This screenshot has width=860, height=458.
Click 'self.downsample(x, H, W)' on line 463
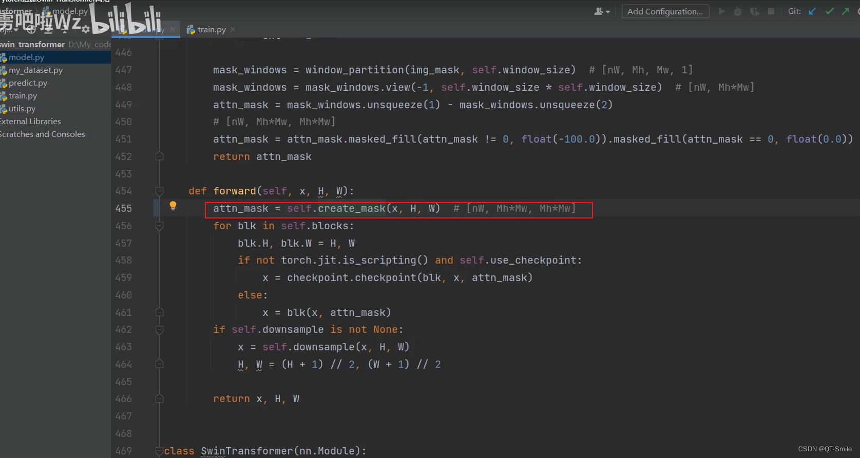(x=336, y=347)
